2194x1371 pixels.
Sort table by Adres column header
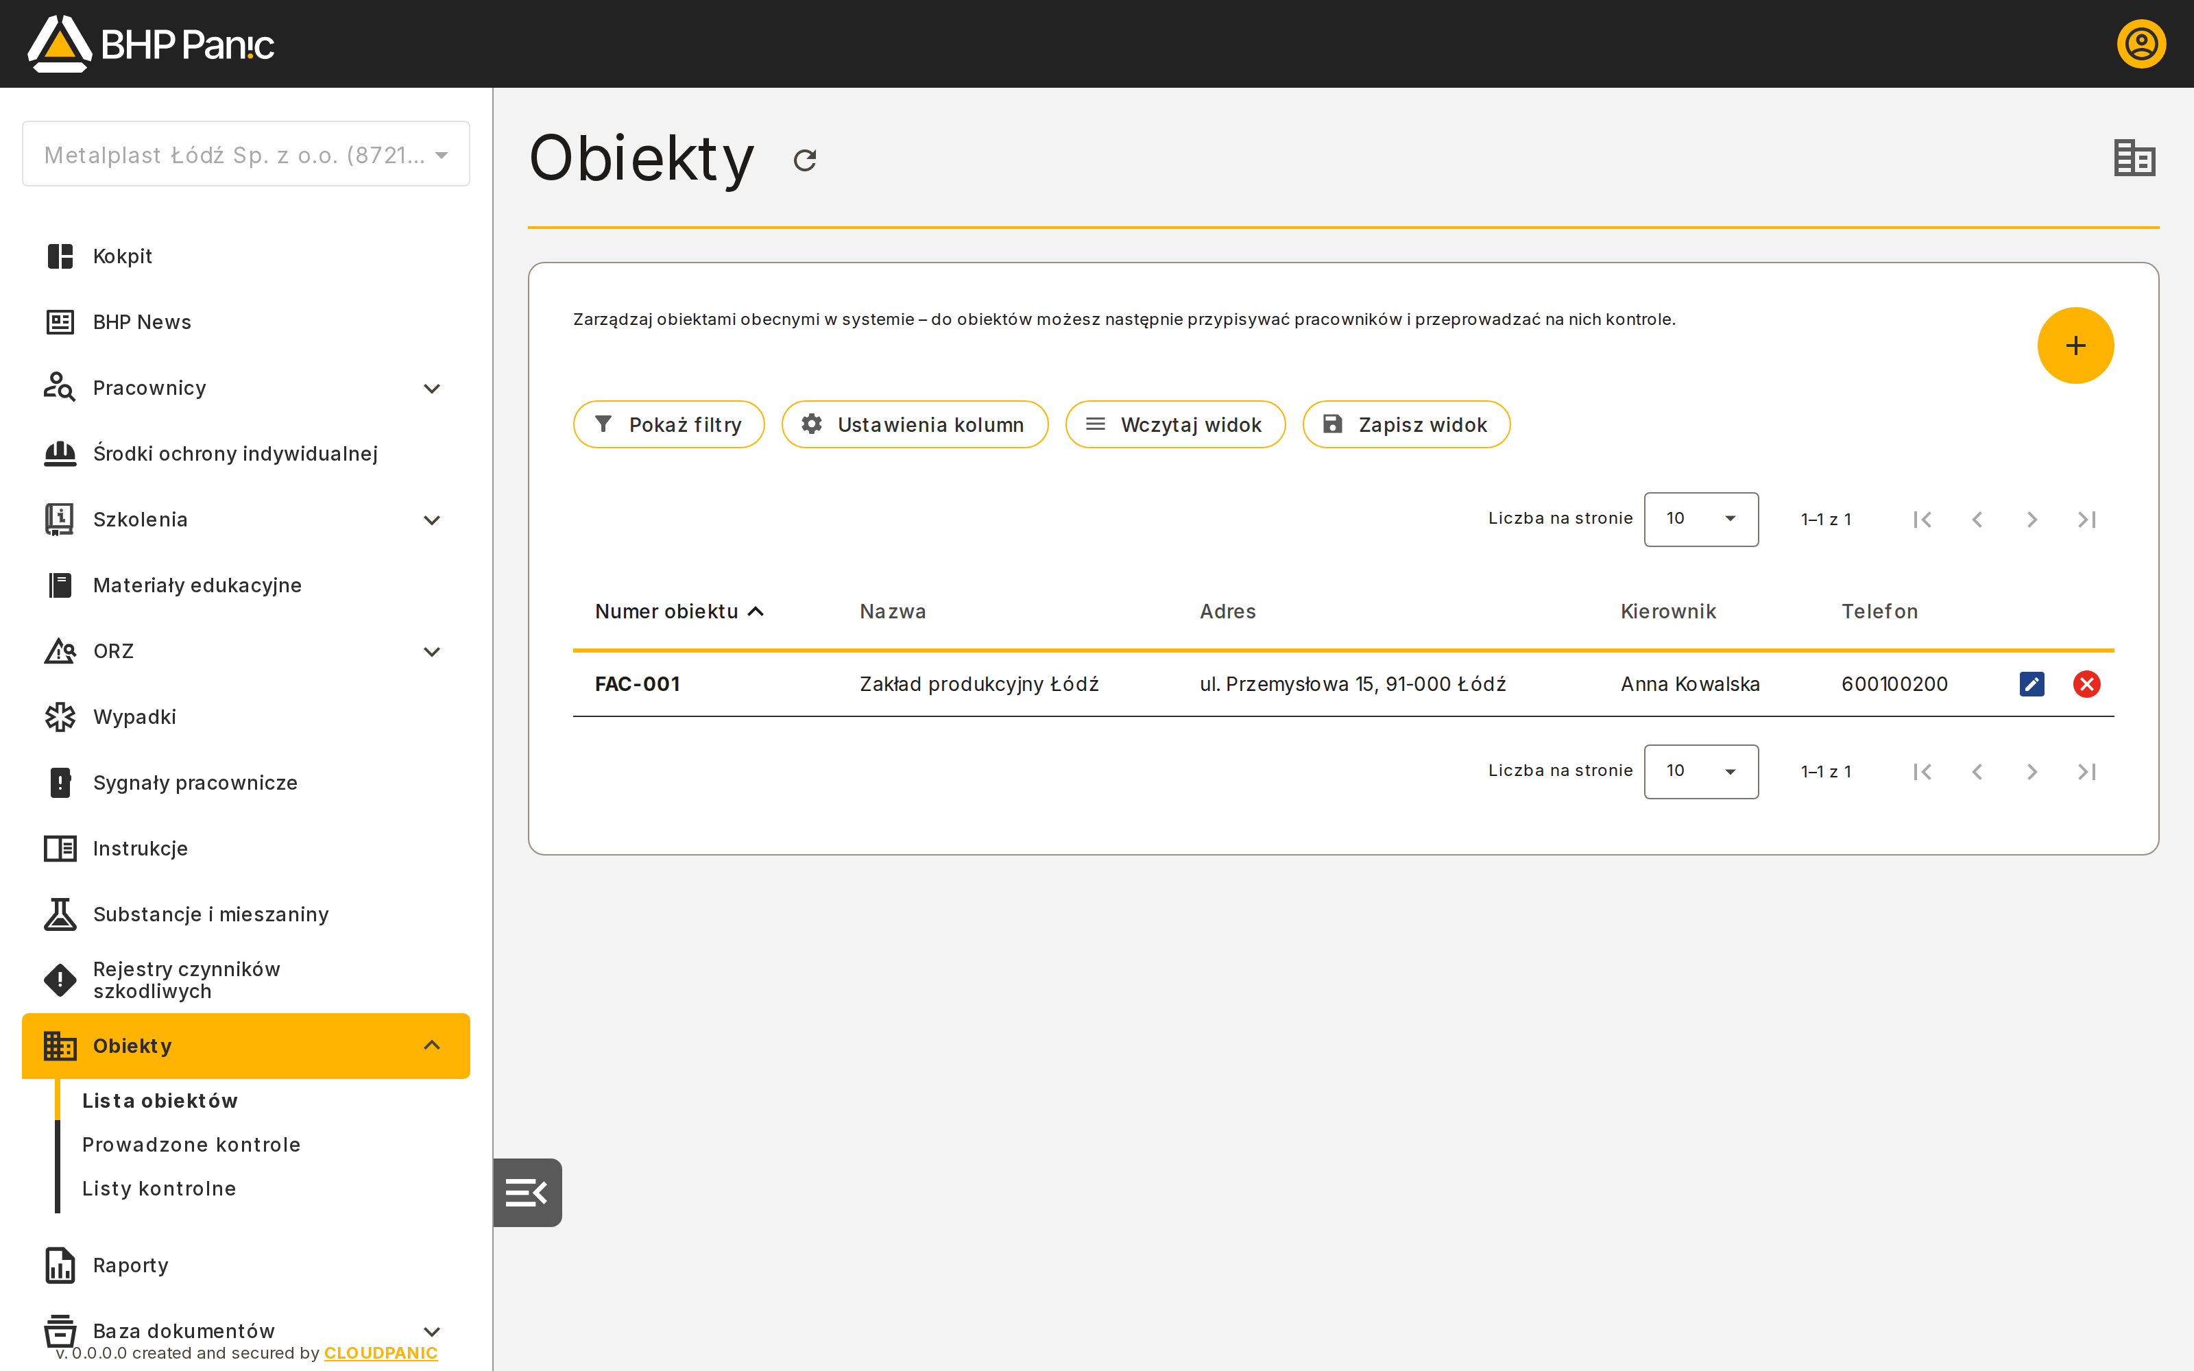coord(1227,612)
